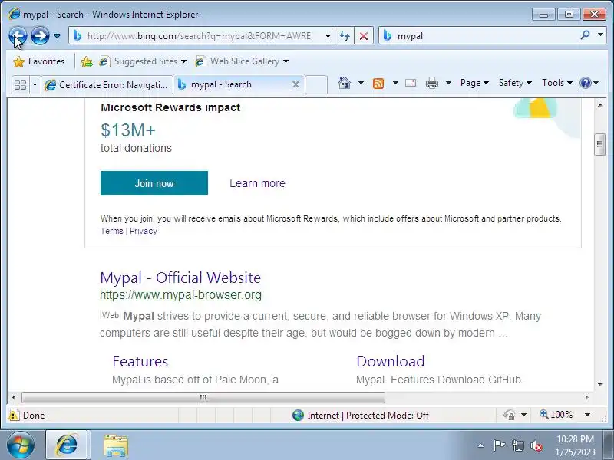The height and width of the screenshot is (460, 614).
Task: Click the Bing search box containing mypal
Action: (x=486, y=36)
